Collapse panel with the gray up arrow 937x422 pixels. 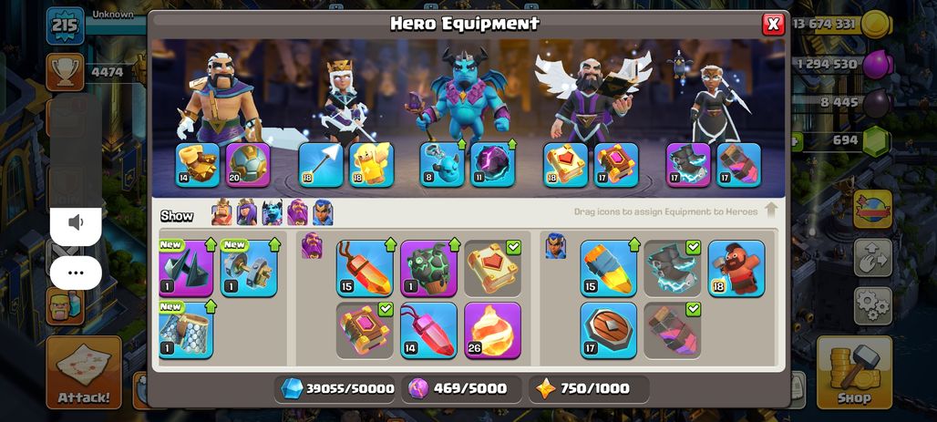pos(771,211)
